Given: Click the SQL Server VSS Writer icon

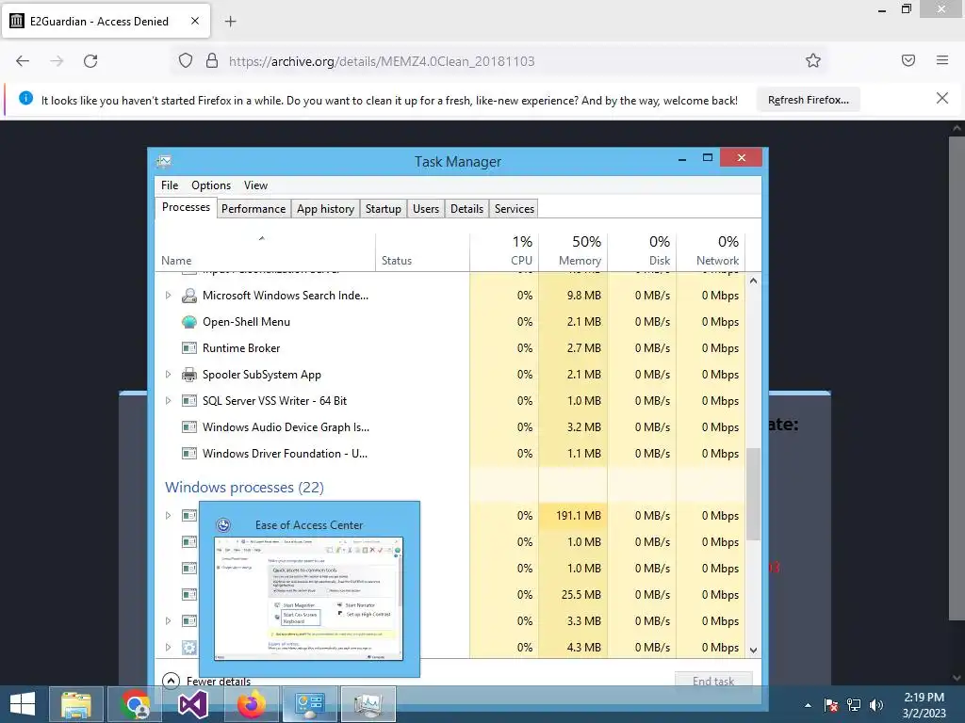Looking at the screenshot, I should [x=188, y=401].
